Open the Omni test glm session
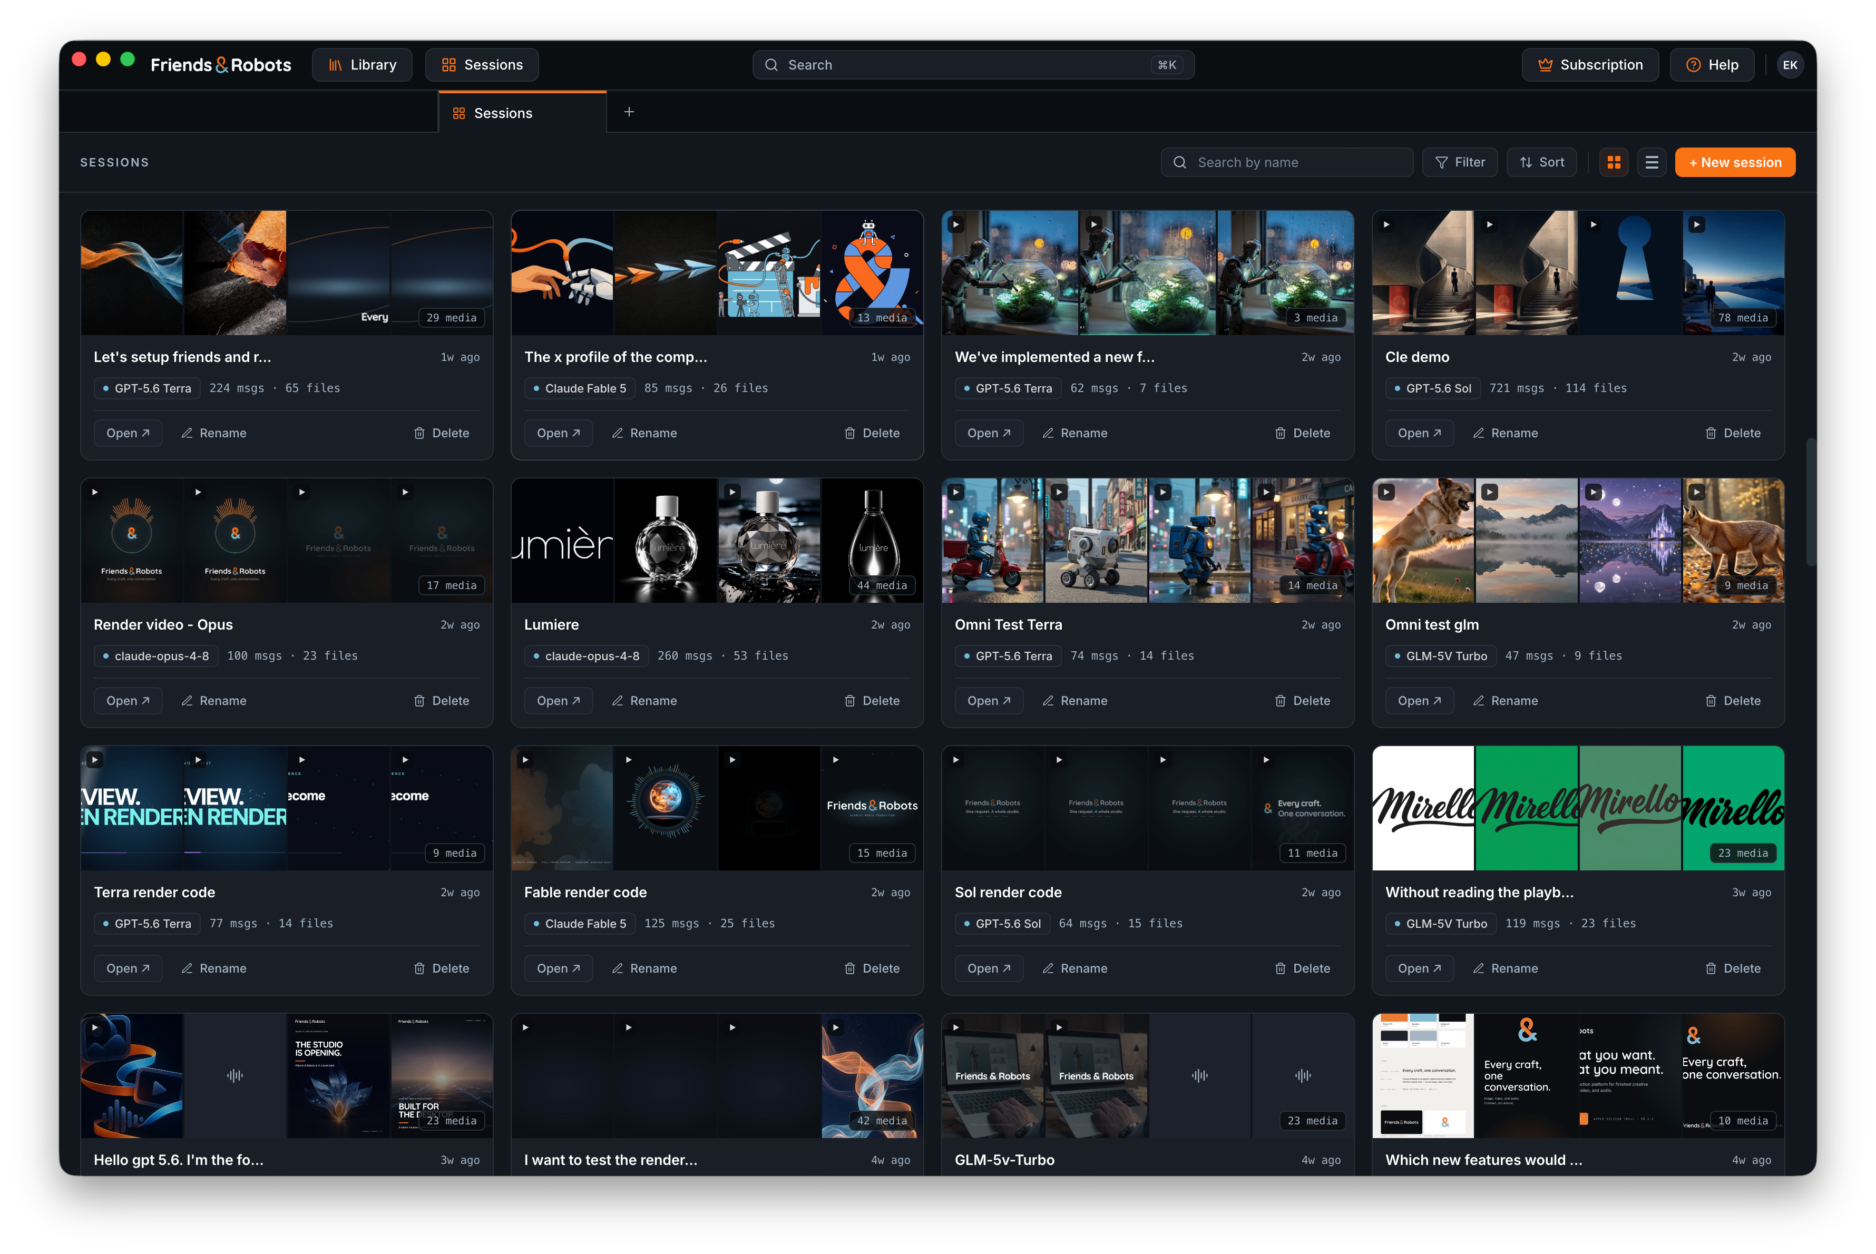The height and width of the screenshot is (1254, 1876). (1419, 701)
